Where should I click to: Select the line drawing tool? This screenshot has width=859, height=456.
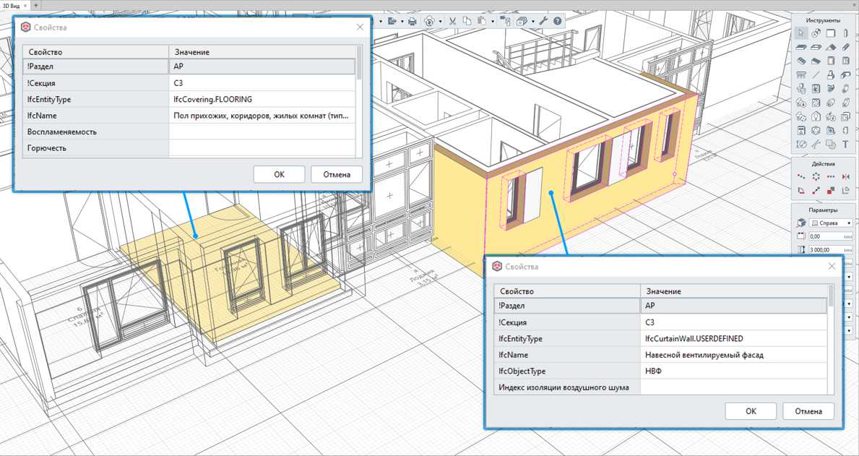[816, 74]
